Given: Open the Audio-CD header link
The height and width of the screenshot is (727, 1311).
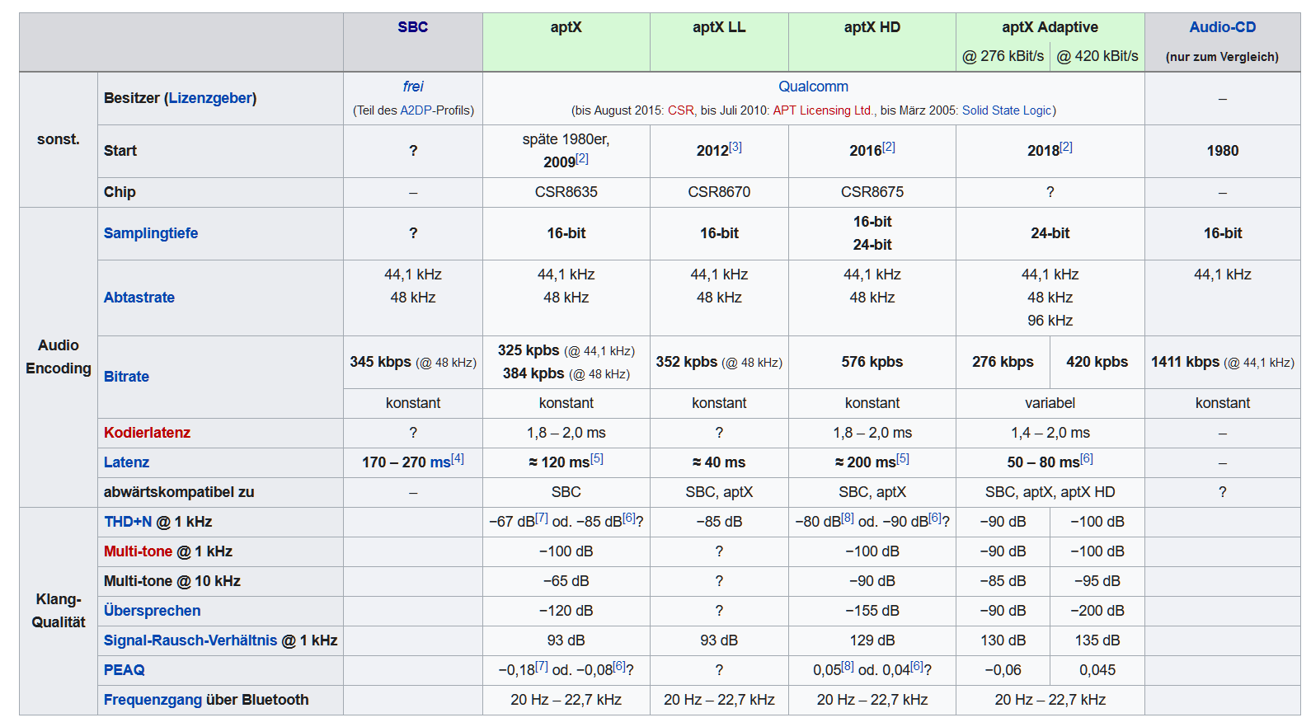Looking at the screenshot, I should [x=1222, y=27].
